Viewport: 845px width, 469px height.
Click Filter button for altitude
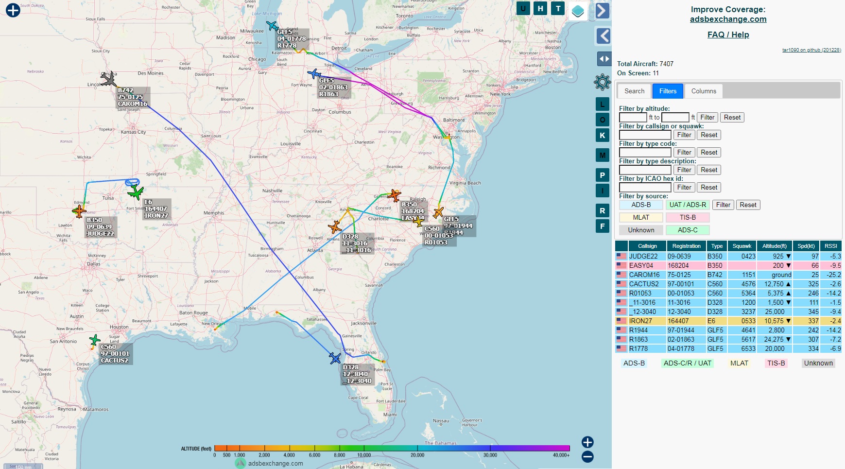[707, 118]
